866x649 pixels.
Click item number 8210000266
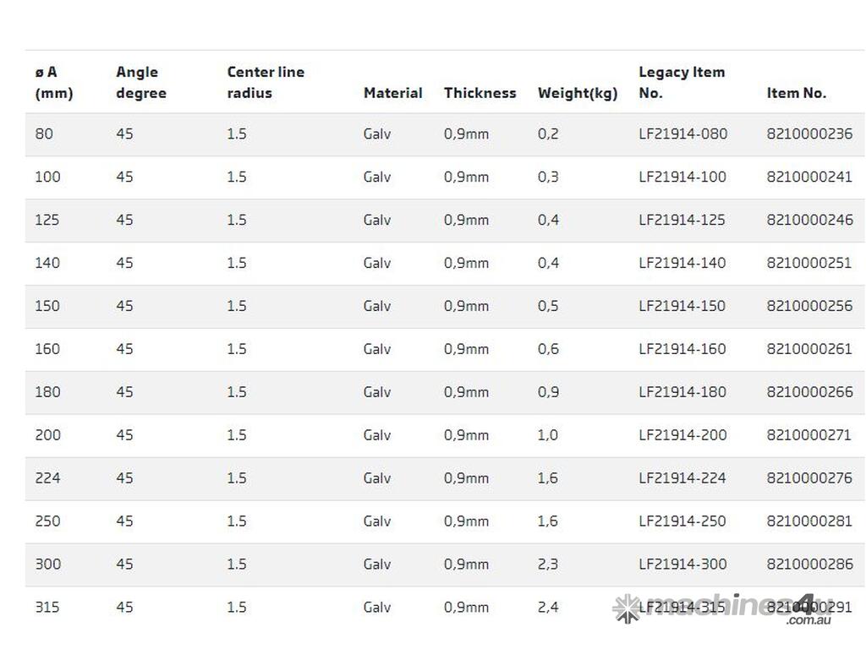(x=809, y=392)
